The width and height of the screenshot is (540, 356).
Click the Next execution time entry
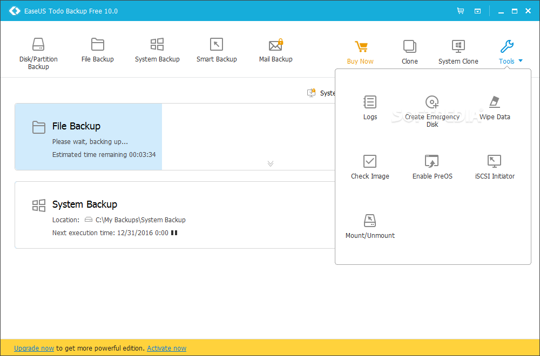coord(110,233)
